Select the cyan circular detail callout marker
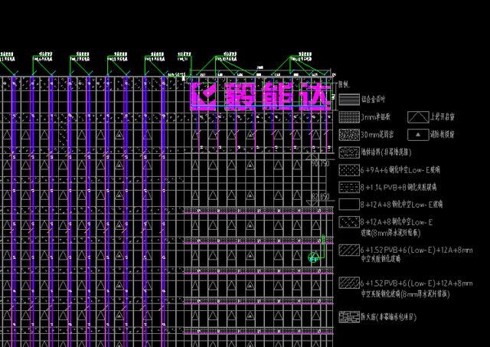The width and height of the screenshot is (490, 347). coord(313,257)
